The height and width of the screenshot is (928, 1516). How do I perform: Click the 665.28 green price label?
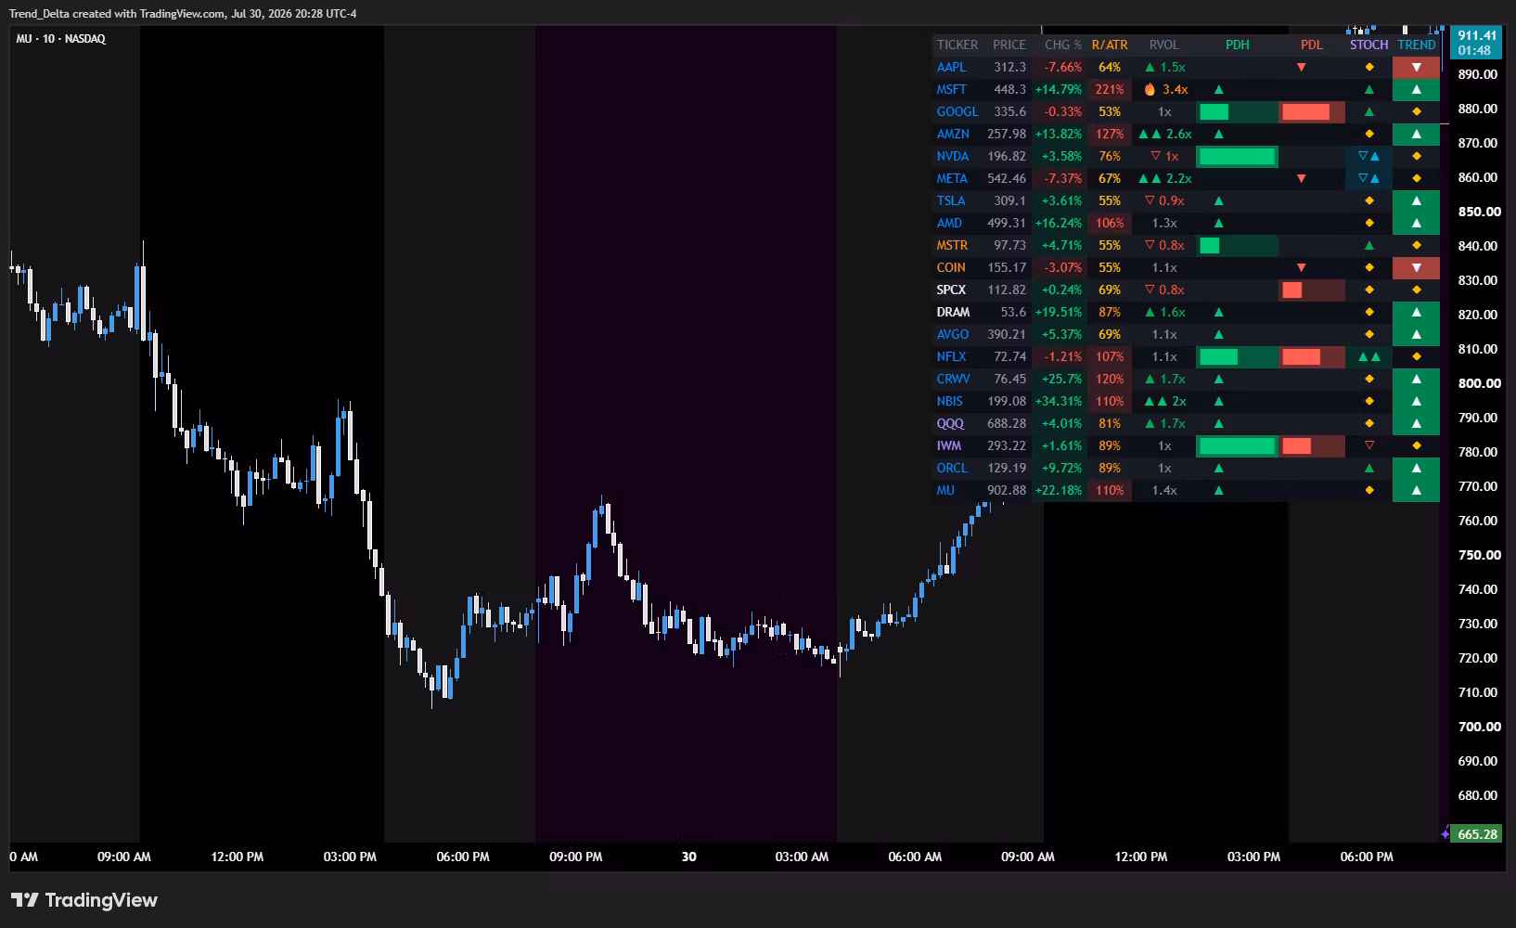1477,834
